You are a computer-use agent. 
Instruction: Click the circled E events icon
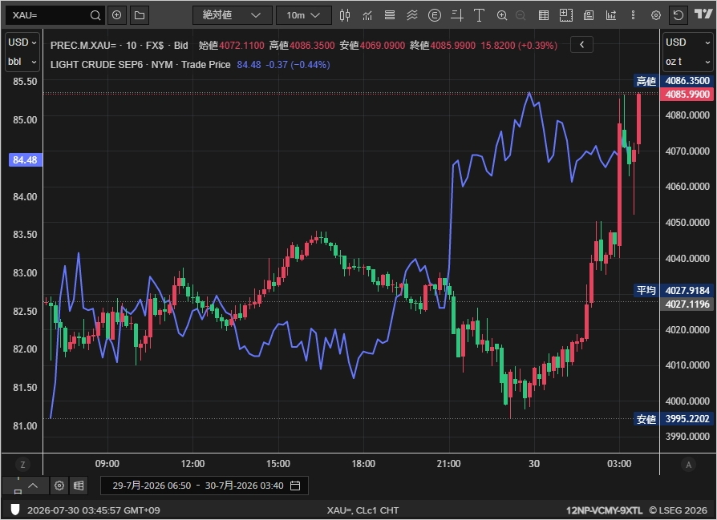tap(435, 15)
